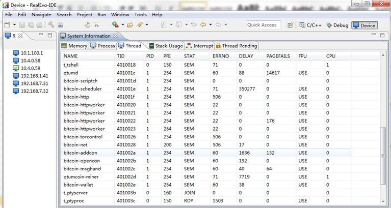This screenshot has width=391, height=208.
Task: Open the Search menu
Action: (x=64, y=15)
